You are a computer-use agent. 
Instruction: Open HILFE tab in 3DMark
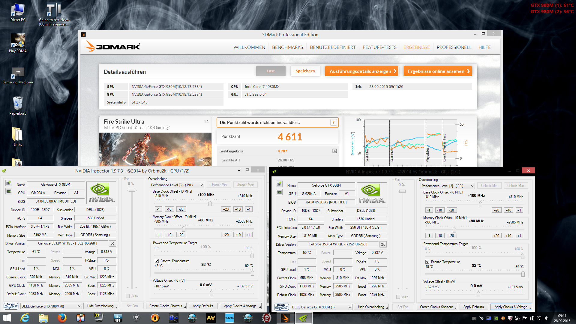coord(484,47)
